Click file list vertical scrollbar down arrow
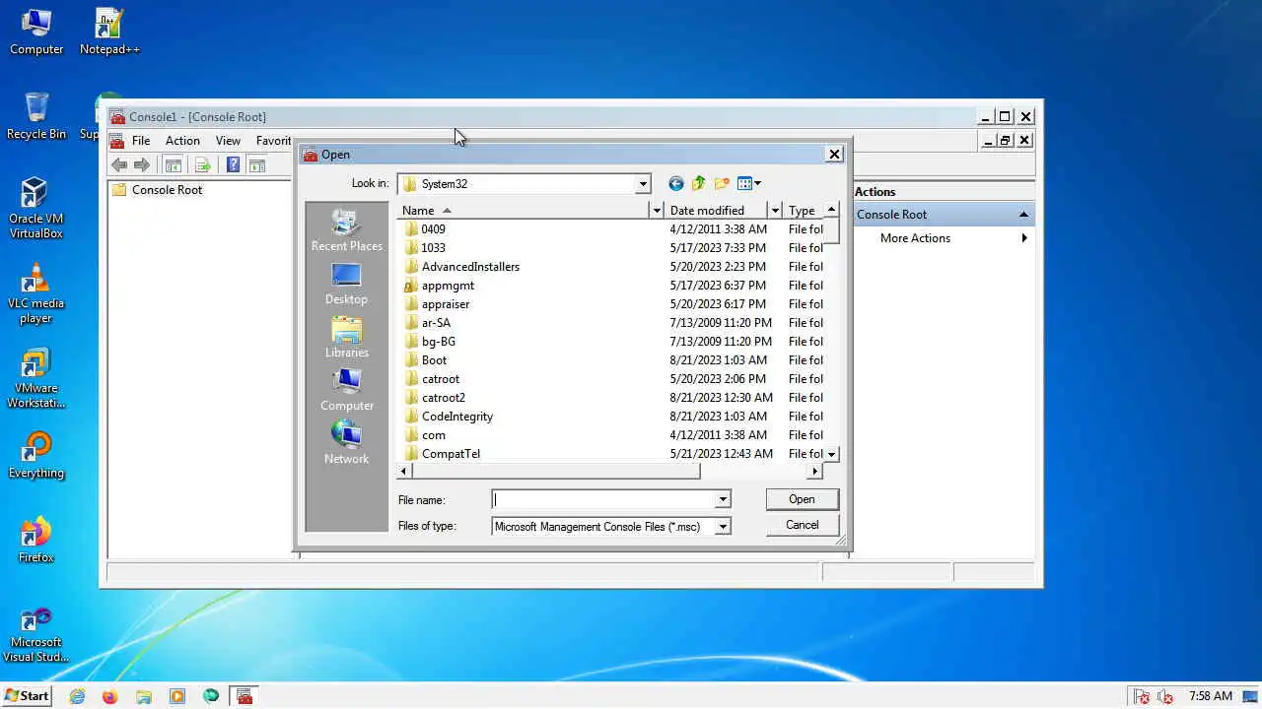 point(831,454)
